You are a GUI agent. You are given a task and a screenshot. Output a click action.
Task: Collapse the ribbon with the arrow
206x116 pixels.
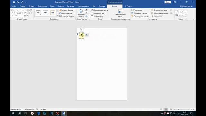click(x=194, y=19)
